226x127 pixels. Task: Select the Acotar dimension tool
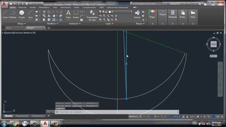click(76, 14)
